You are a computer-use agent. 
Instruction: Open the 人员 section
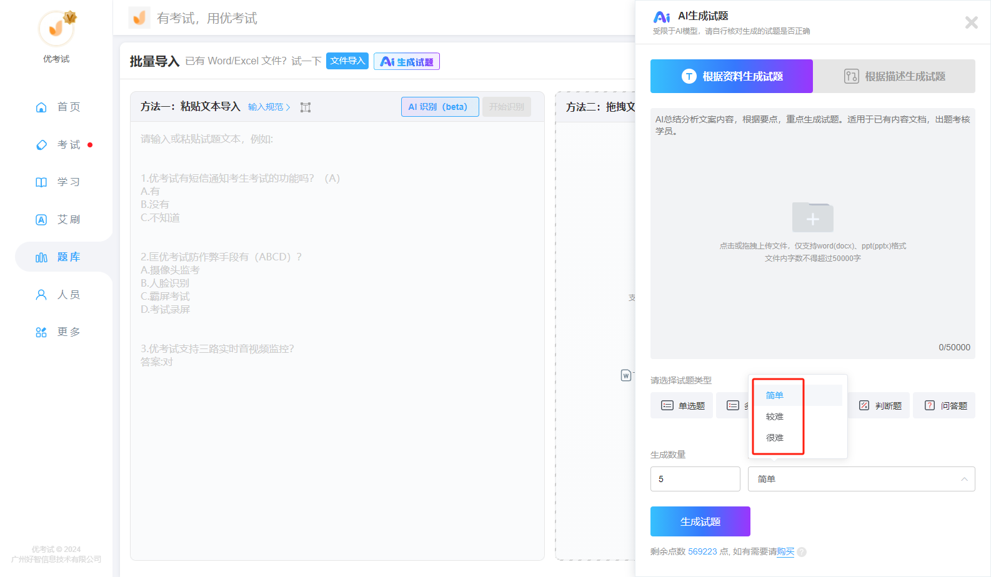tap(57, 294)
